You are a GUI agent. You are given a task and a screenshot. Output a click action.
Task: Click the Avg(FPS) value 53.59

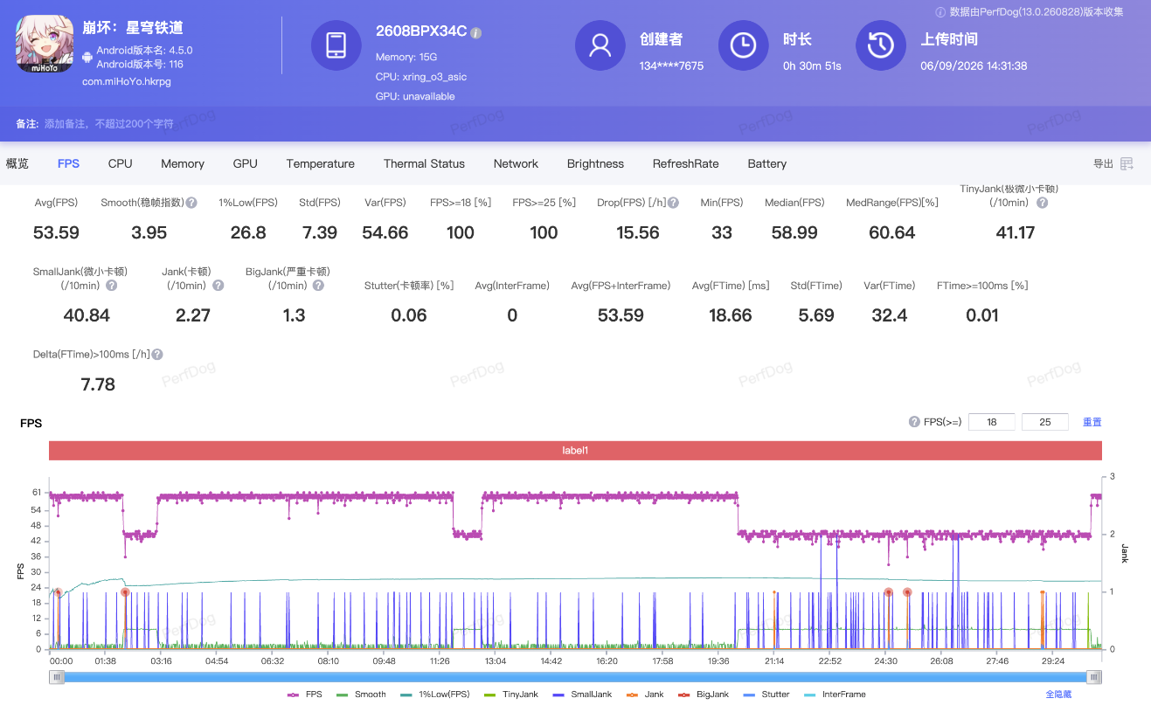(x=56, y=232)
